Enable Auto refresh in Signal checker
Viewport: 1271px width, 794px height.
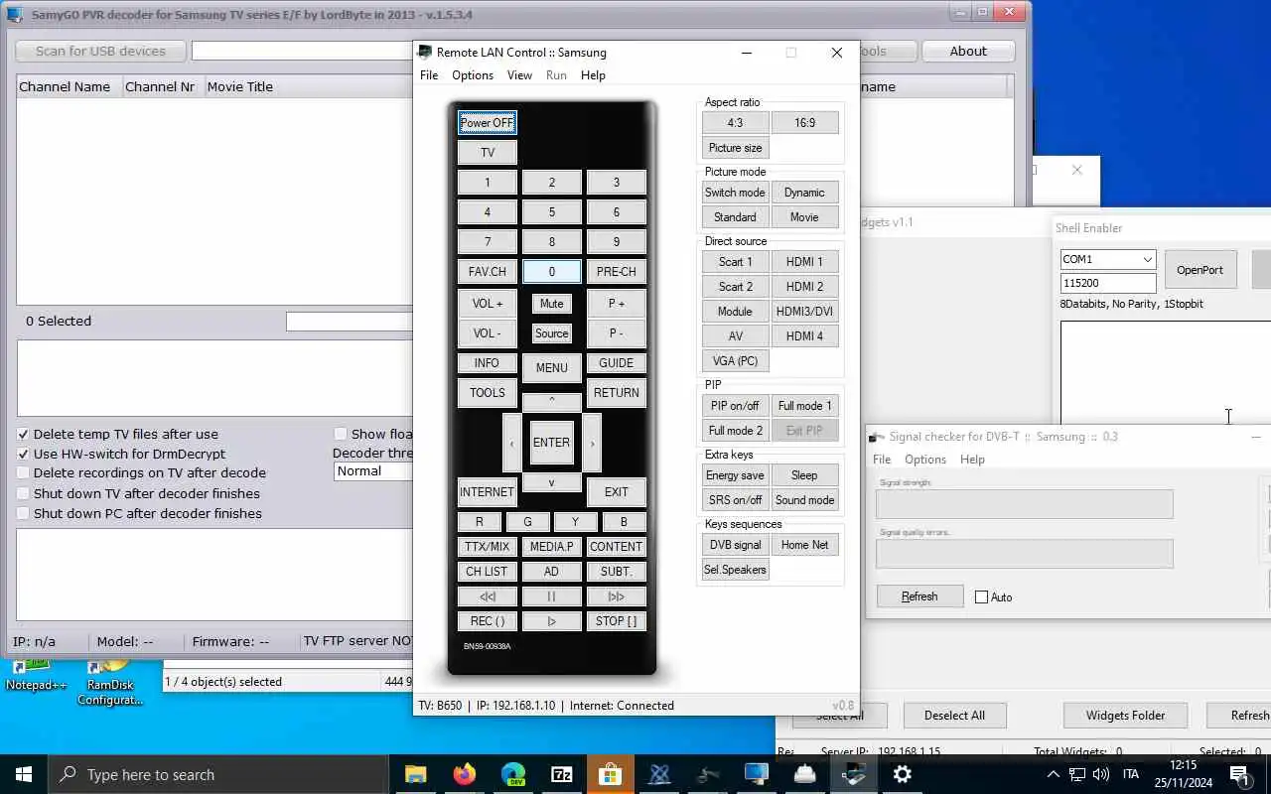[982, 597]
